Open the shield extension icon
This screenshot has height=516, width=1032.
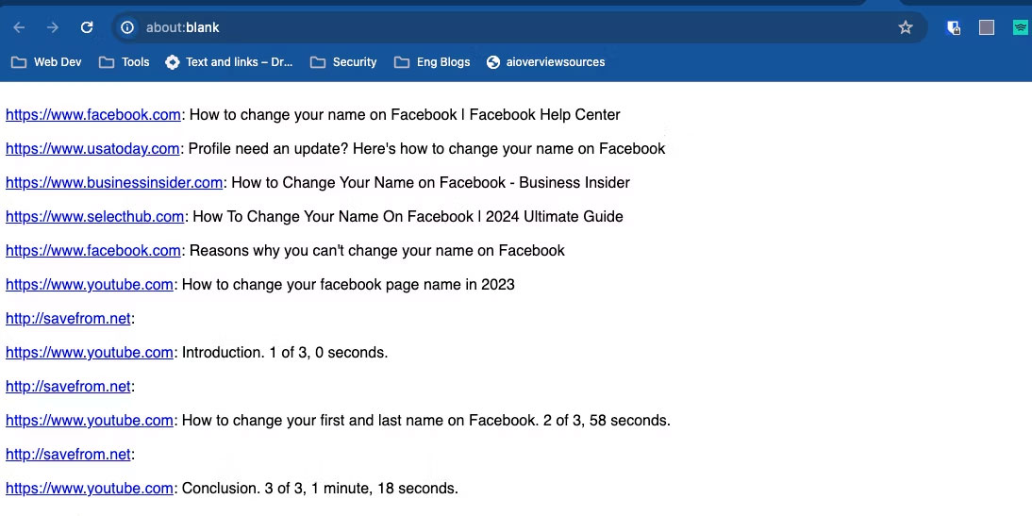click(x=954, y=27)
